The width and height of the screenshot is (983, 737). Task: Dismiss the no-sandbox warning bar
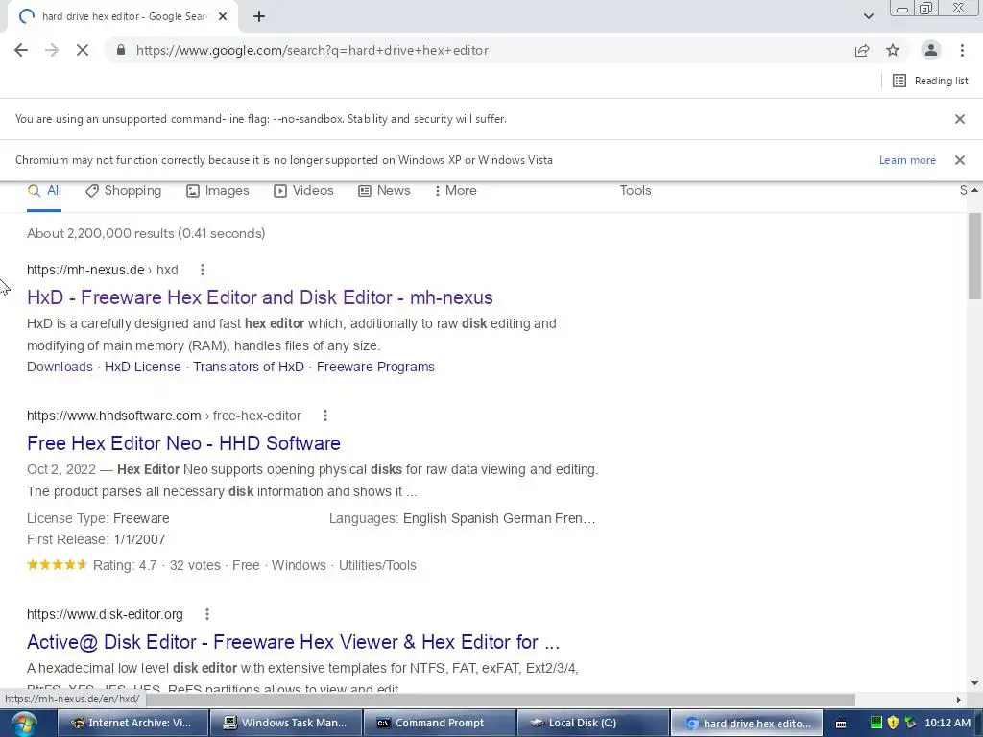pyautogui.click(x=960, y=119)
